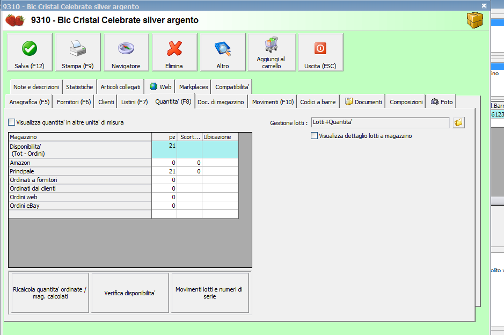Select the Principale warehouse row
The image size is (504, 335).
[x=123, y=171]
